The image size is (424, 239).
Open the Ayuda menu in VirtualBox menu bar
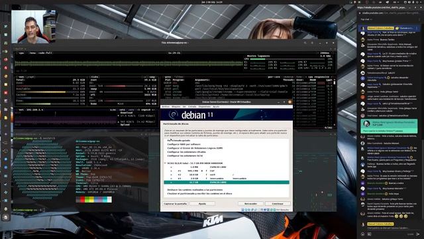click(x=216, y=106)
